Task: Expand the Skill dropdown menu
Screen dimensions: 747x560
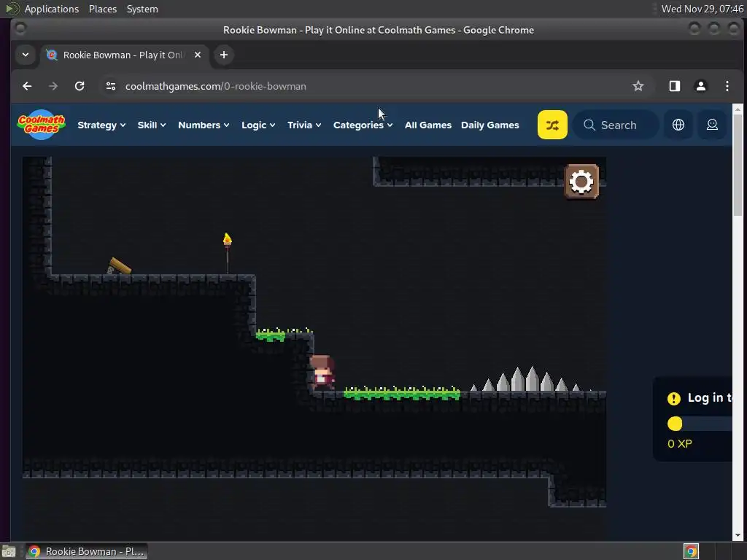Action: click(152, 125)
